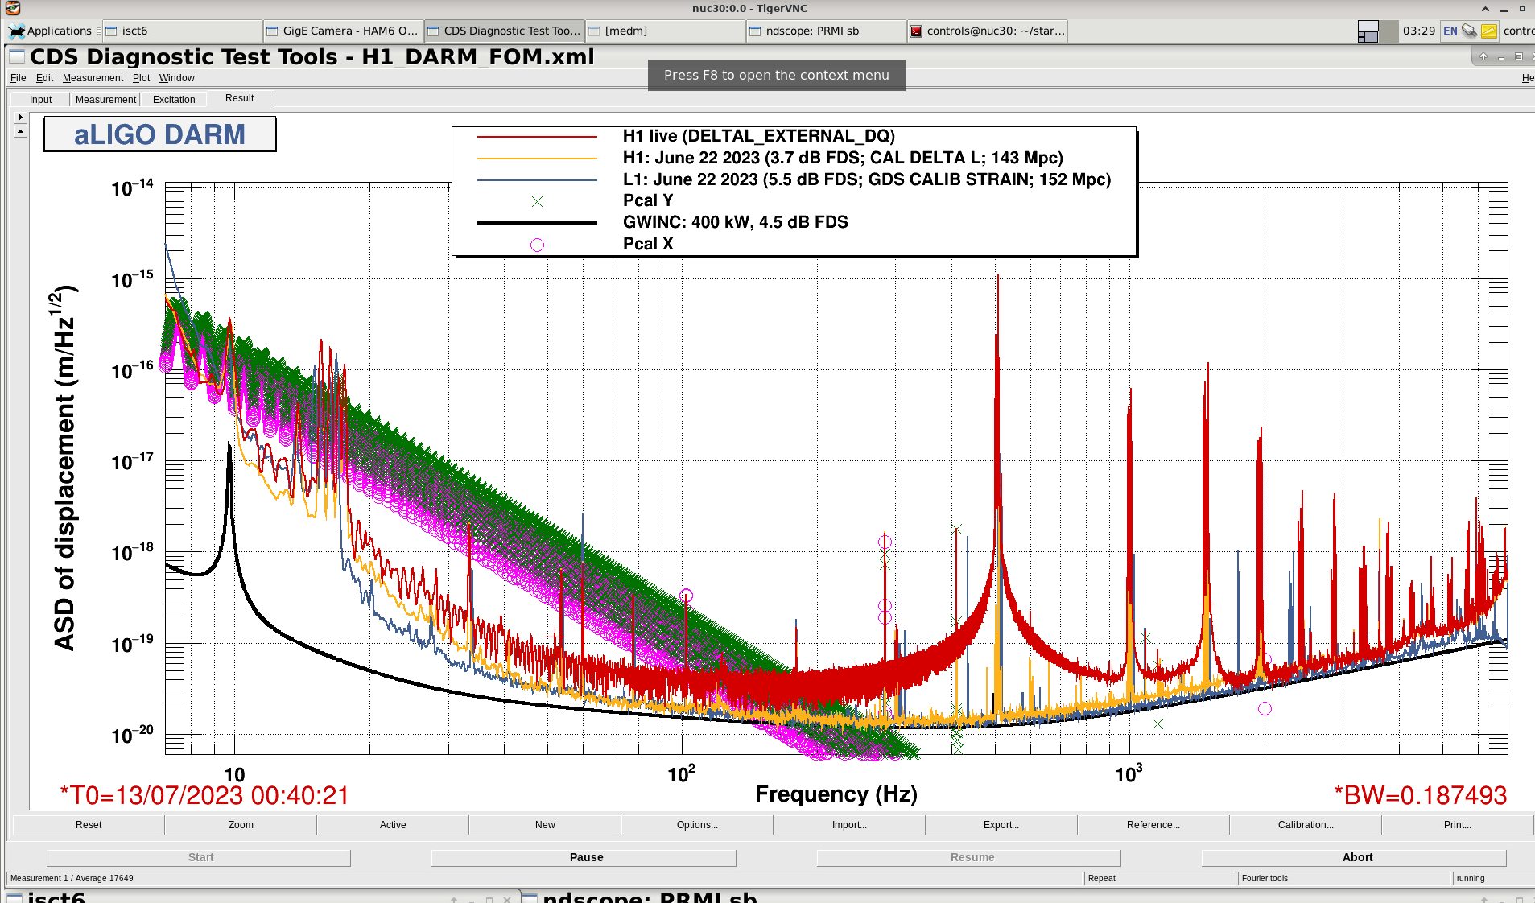The image size is (1535, 903).
Task: Click the shade/roll-up arrow on CDS window
Action: tap(1483, 56)
